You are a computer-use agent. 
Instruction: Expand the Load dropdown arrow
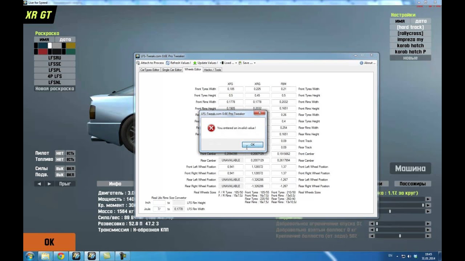click(x=236, y=63)
